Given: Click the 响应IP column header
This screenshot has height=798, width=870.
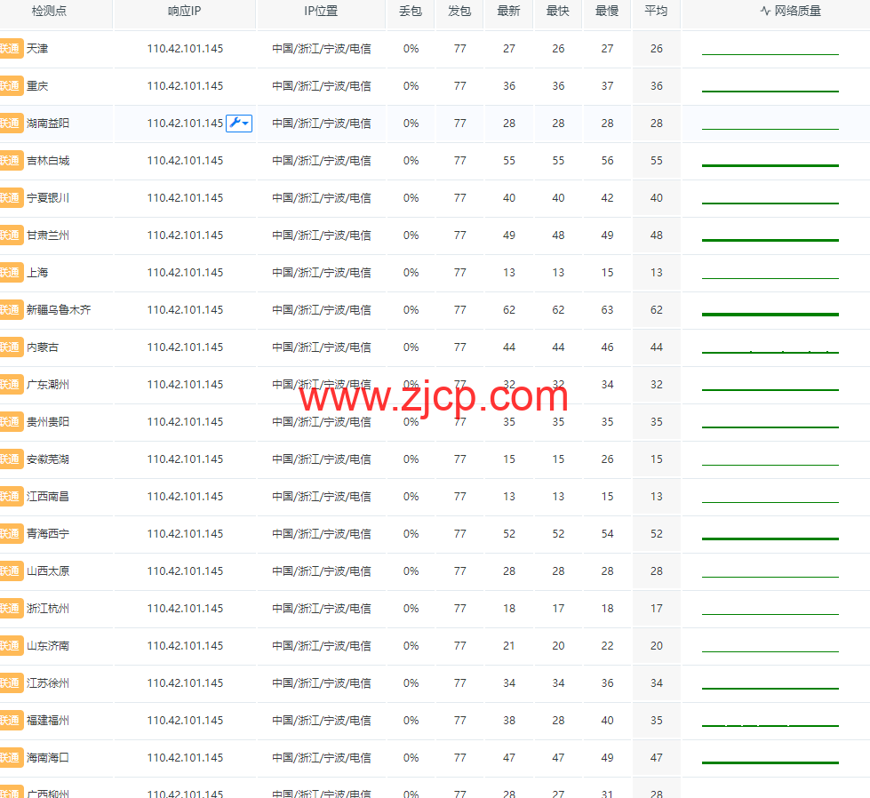Looking at the screenshot, I should (x=185, y=12).
